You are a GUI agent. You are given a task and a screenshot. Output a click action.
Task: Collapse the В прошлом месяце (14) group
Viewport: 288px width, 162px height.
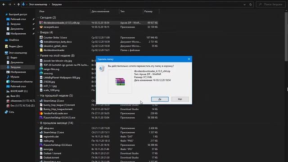pyautogui.click(x=38, y=123)
